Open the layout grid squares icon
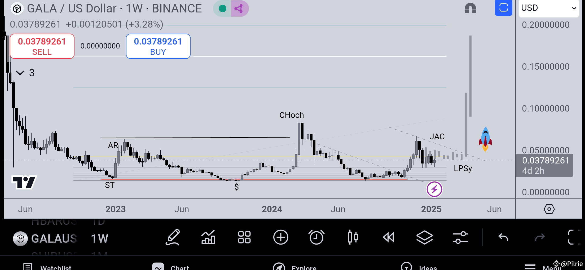Viewport: 585px width, 270px height. [x=244, y=237]
